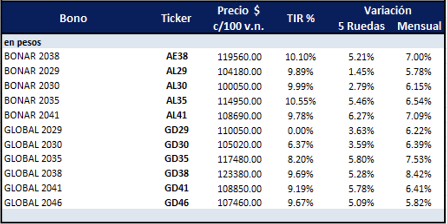Select GD35 monthly variation 7.53%
447x224 pixels.
point(419,159)
